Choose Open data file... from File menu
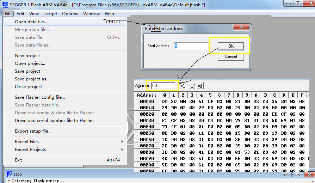Viewport: 315px width, 183px height. click(x=65, y=22)
